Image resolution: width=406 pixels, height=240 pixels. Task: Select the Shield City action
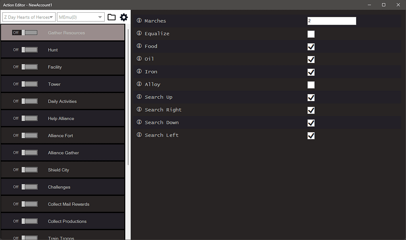pyautogui.click(x=63, y=170)
